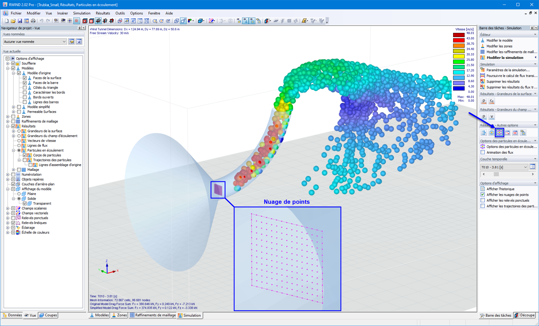Click the velocity vectors arrows icon

(x=483, y=133)
